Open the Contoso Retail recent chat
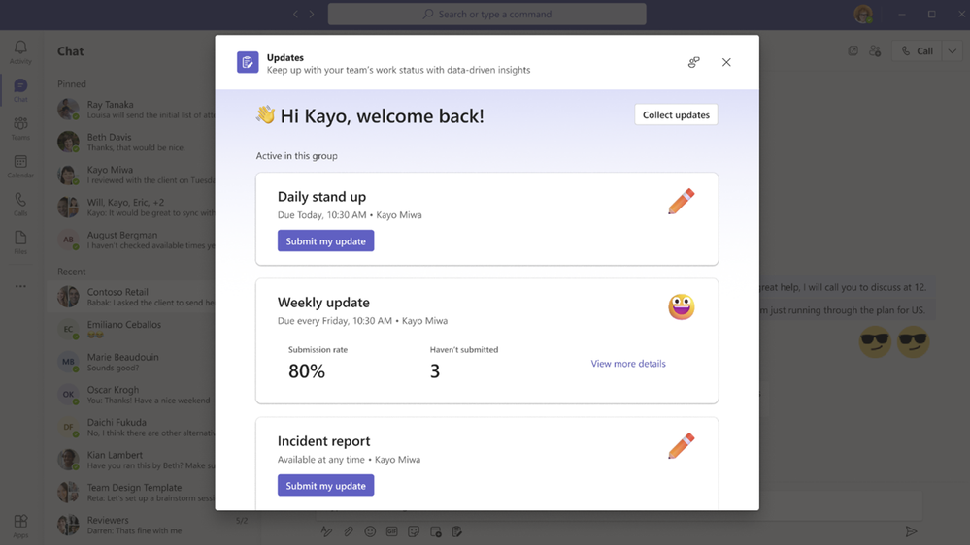Screen dimensions: 970x545 pos(135,297)
